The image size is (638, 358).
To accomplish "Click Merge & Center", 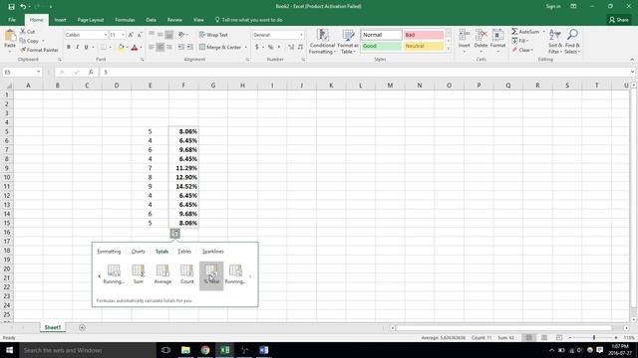I will coord(221,47).
